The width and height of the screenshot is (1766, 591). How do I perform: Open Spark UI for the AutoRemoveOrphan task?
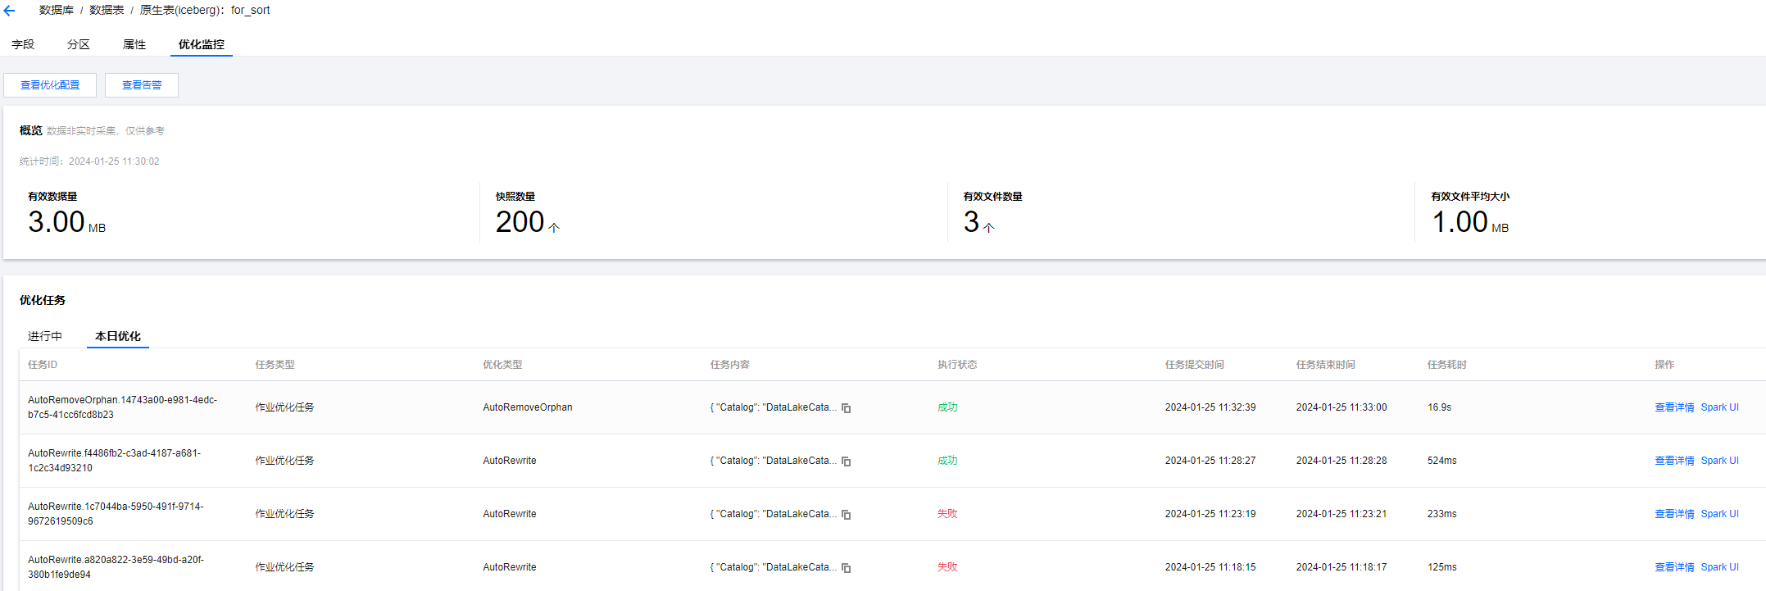pos(1719,407)
